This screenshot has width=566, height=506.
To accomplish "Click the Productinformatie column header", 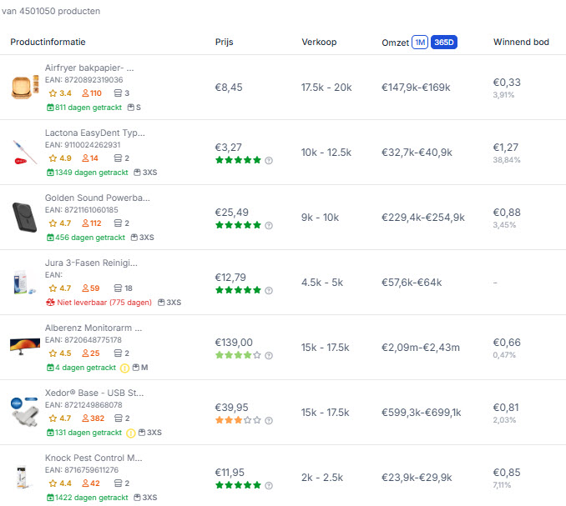I will tap(48, 42).
